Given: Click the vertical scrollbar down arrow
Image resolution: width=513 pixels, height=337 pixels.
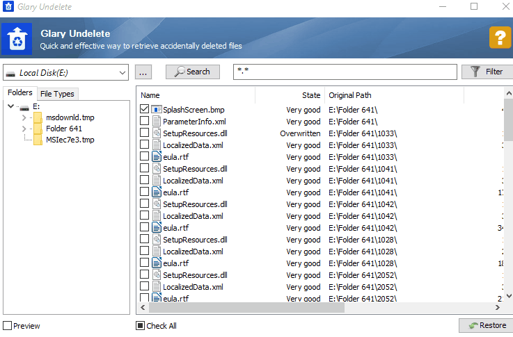Looking at the screenshot, I should click(x=509, y=296).
